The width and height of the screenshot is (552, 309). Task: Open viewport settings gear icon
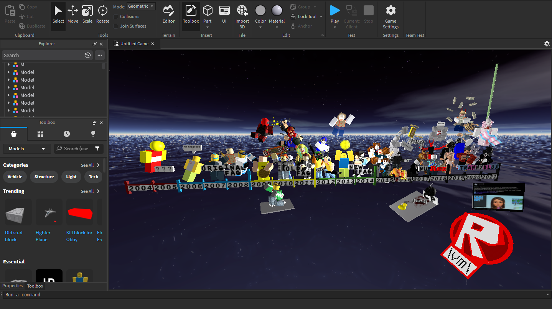(x=547, y=44)
